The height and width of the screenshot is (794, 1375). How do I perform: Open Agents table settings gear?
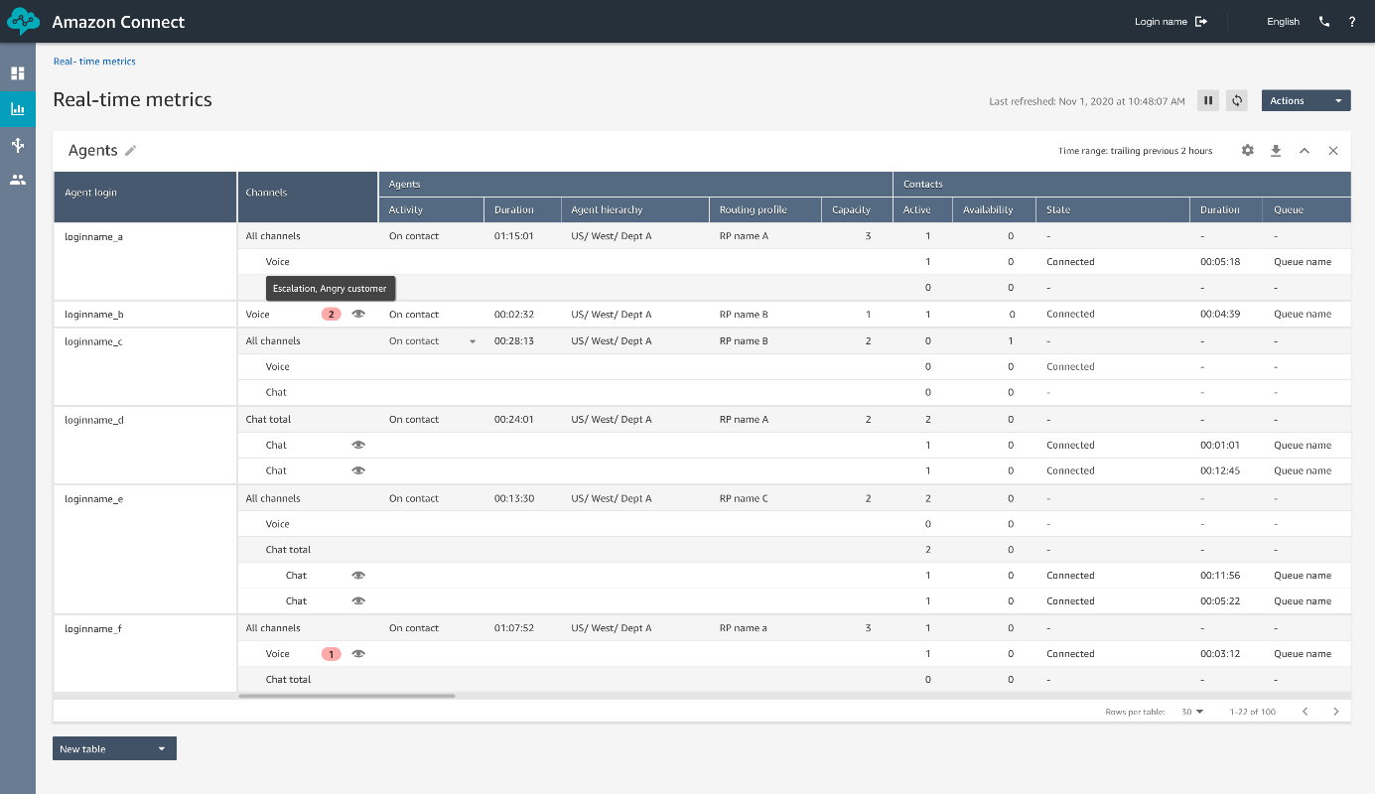click(x=1248, y=151)
